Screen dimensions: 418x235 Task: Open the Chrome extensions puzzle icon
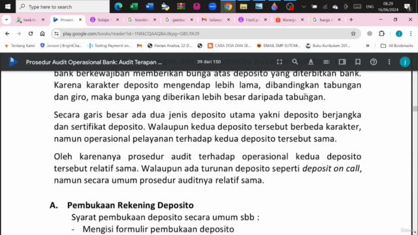click(381, 33)
